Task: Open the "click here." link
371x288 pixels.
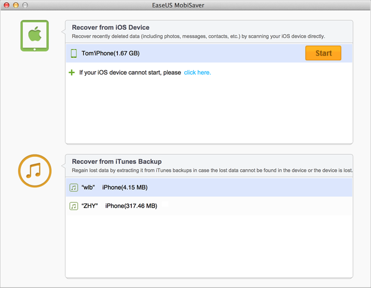Action: [197, 73]
